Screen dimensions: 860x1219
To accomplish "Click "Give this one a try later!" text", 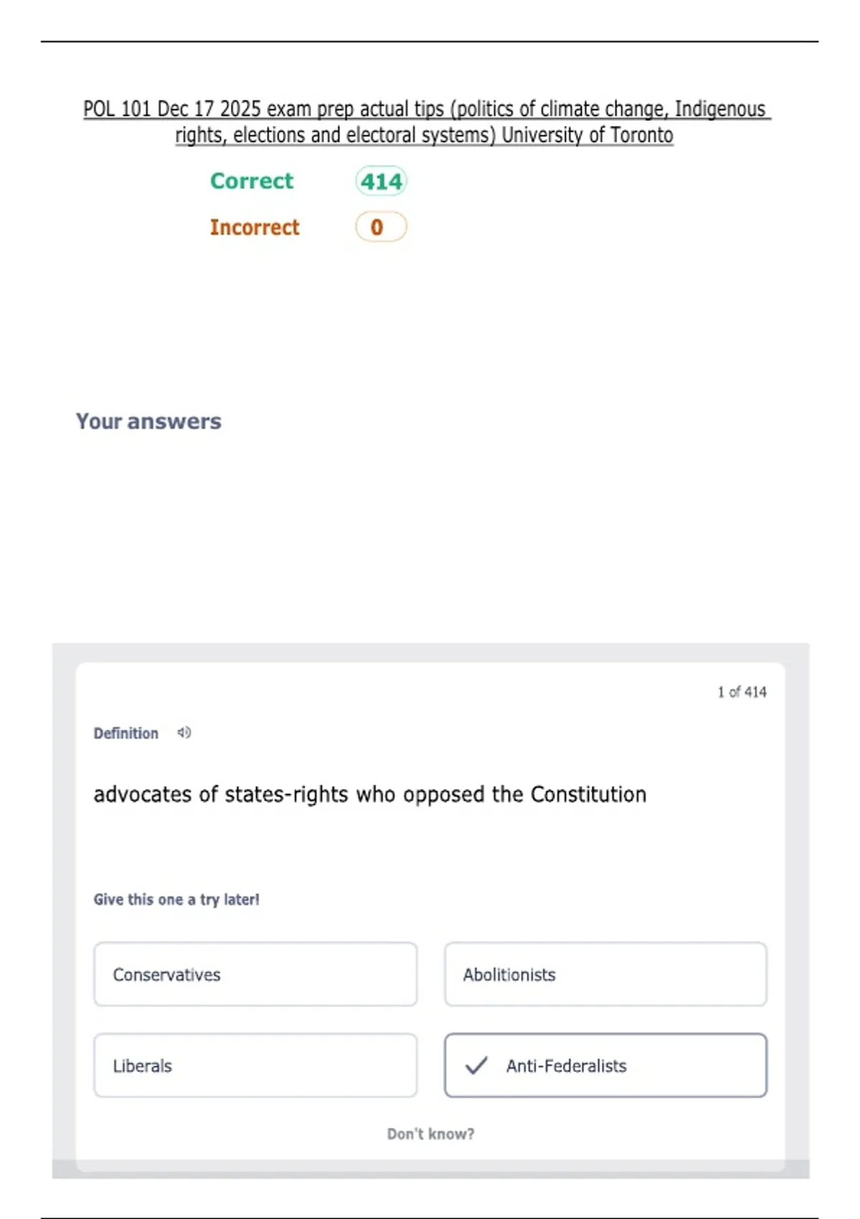I will [x=176, y=899].
